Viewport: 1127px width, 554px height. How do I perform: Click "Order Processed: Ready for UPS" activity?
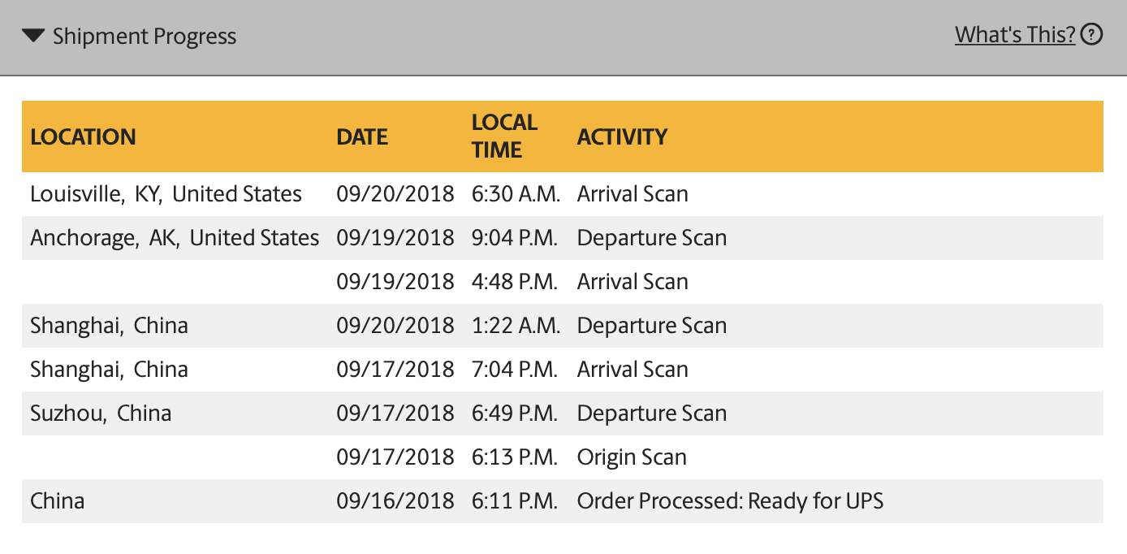point(730,501)
